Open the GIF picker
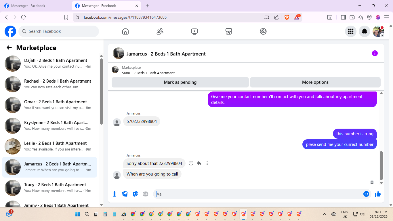This screenshot has height=221, width=393. pyautogui.click(x=146, y=194)
